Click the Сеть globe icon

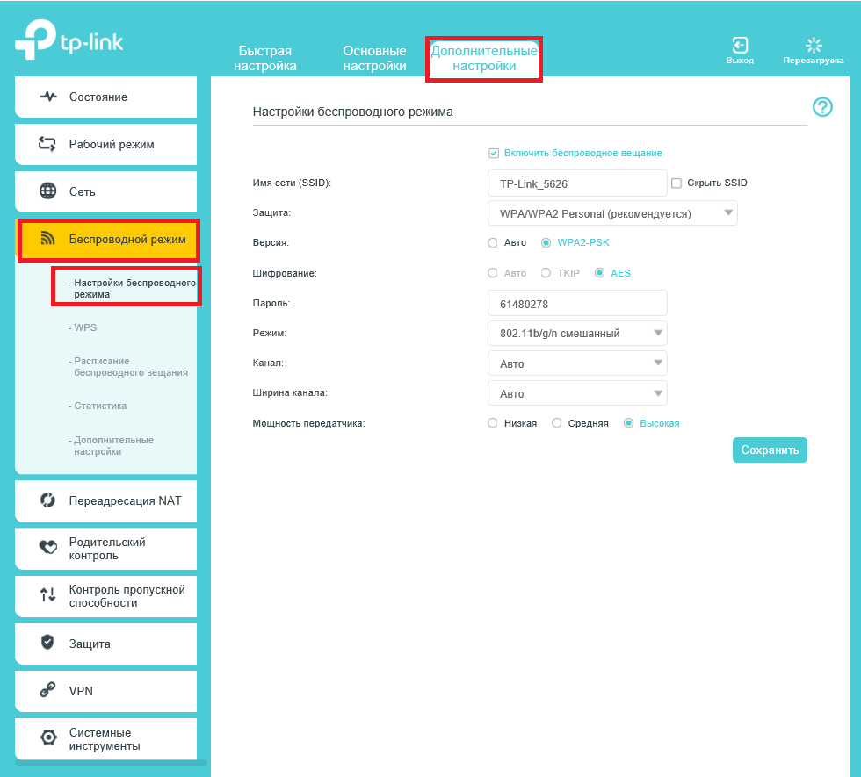click(x=47, y=191)
